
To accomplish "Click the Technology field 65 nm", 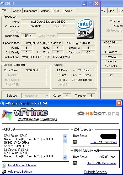I will [x=28, y=36].
